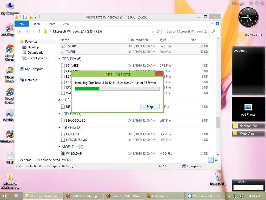The height and width of the screenshot is (200, 266).
Task: Go up one folder level
Action: point(39,32)
